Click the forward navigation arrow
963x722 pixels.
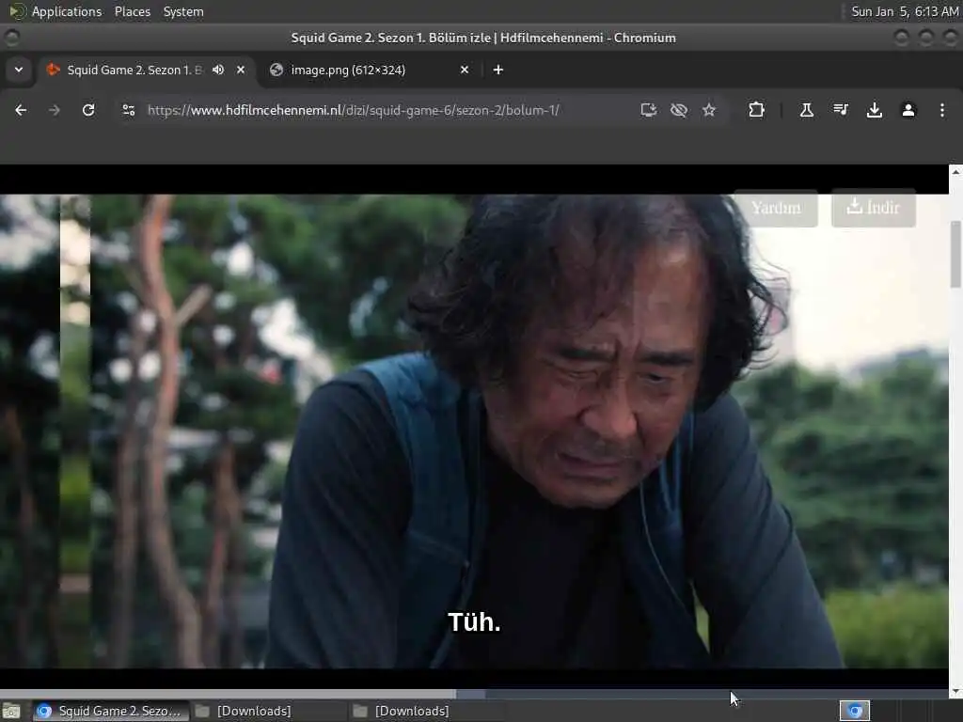[x=54, y=110]
